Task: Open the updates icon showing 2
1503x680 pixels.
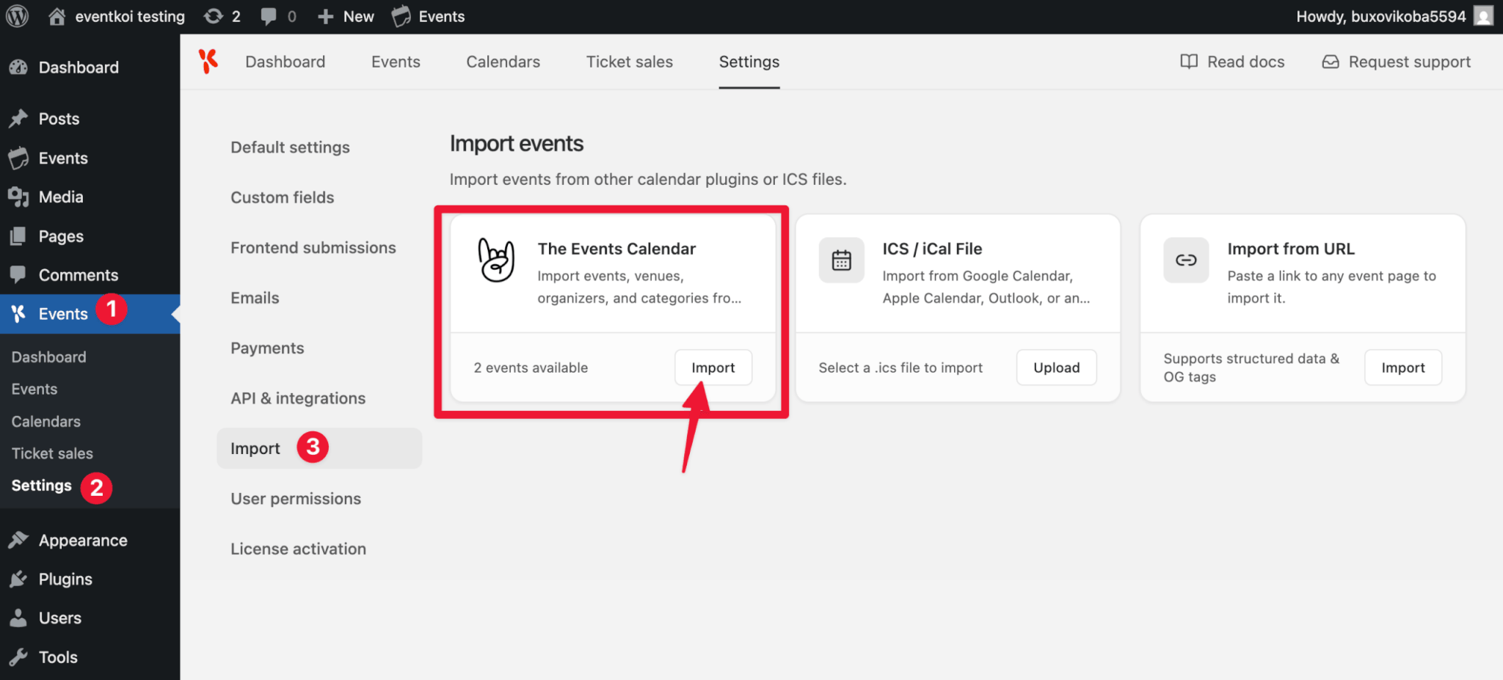Action: click(x=222, y=16)
